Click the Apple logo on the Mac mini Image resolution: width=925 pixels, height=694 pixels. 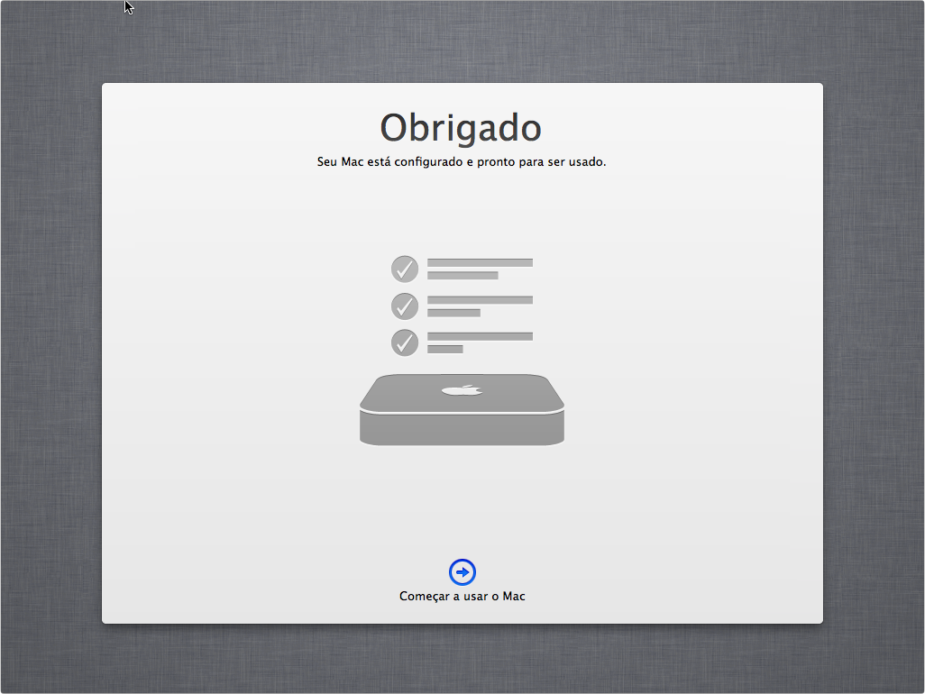click(462, 390)
